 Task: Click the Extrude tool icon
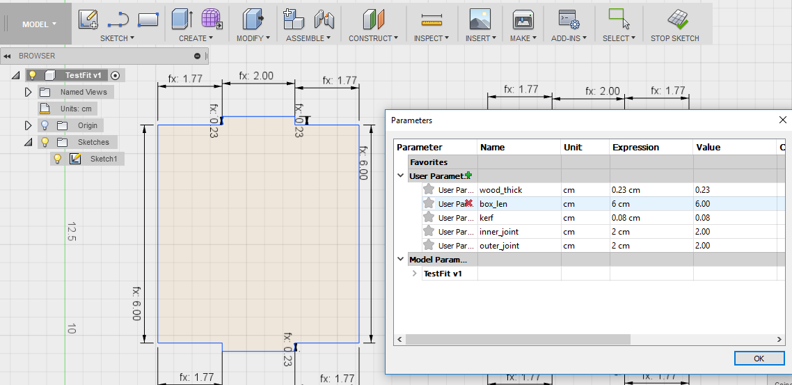(182, 19)
